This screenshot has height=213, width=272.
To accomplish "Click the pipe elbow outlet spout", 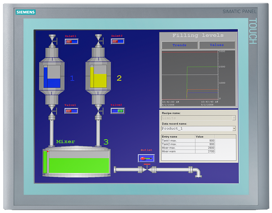I will (197, 172).
